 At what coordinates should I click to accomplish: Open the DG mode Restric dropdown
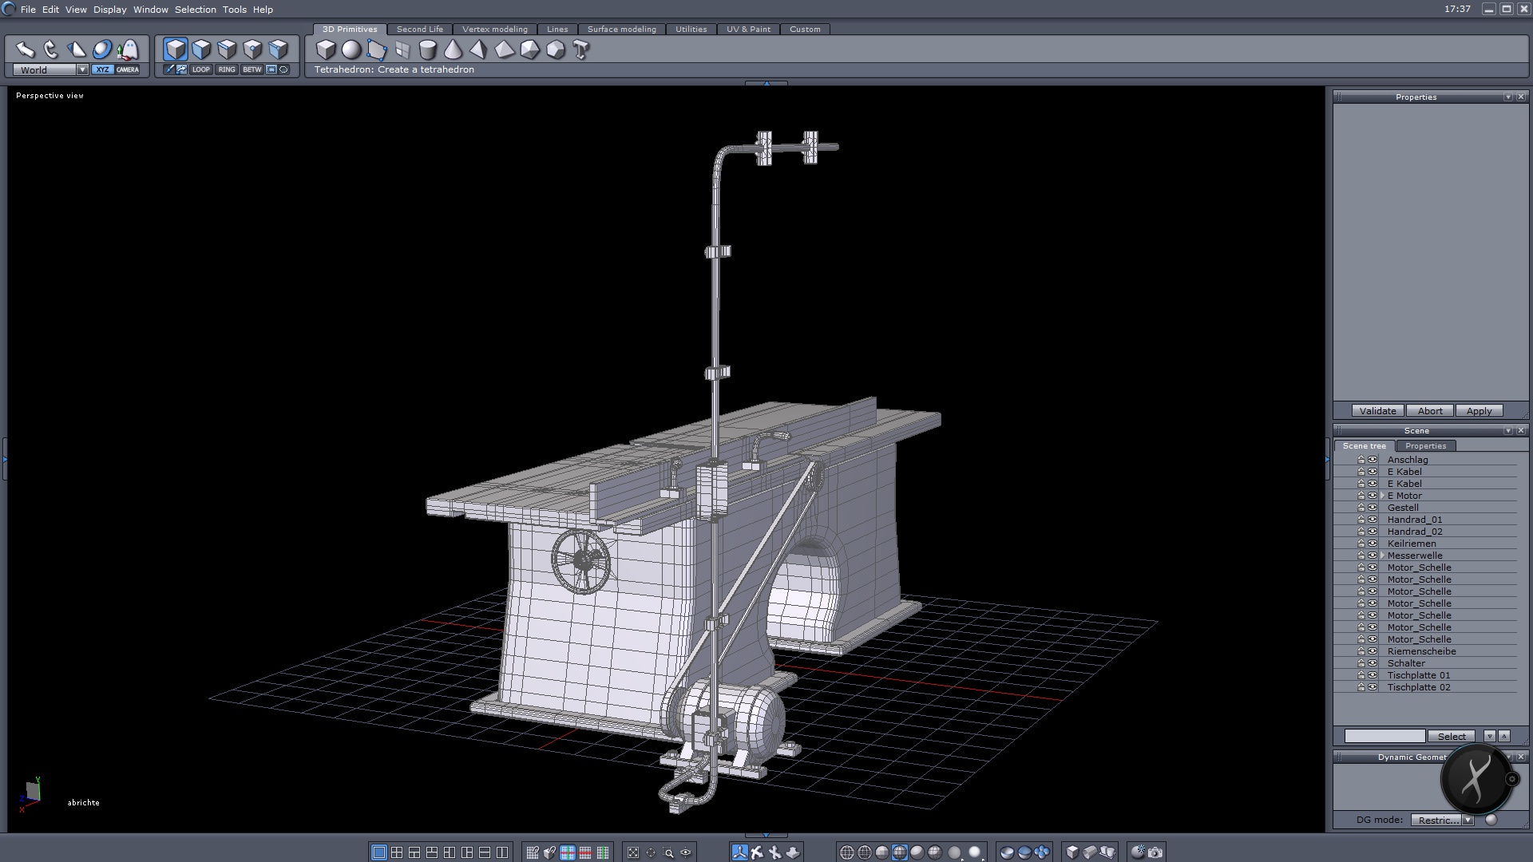(x=1468, y=820)
